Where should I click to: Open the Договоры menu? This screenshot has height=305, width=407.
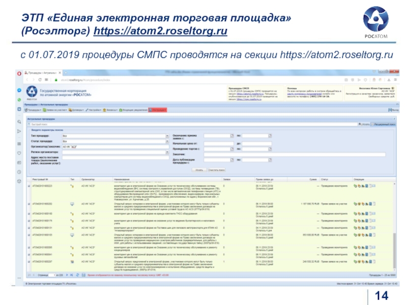76,110
